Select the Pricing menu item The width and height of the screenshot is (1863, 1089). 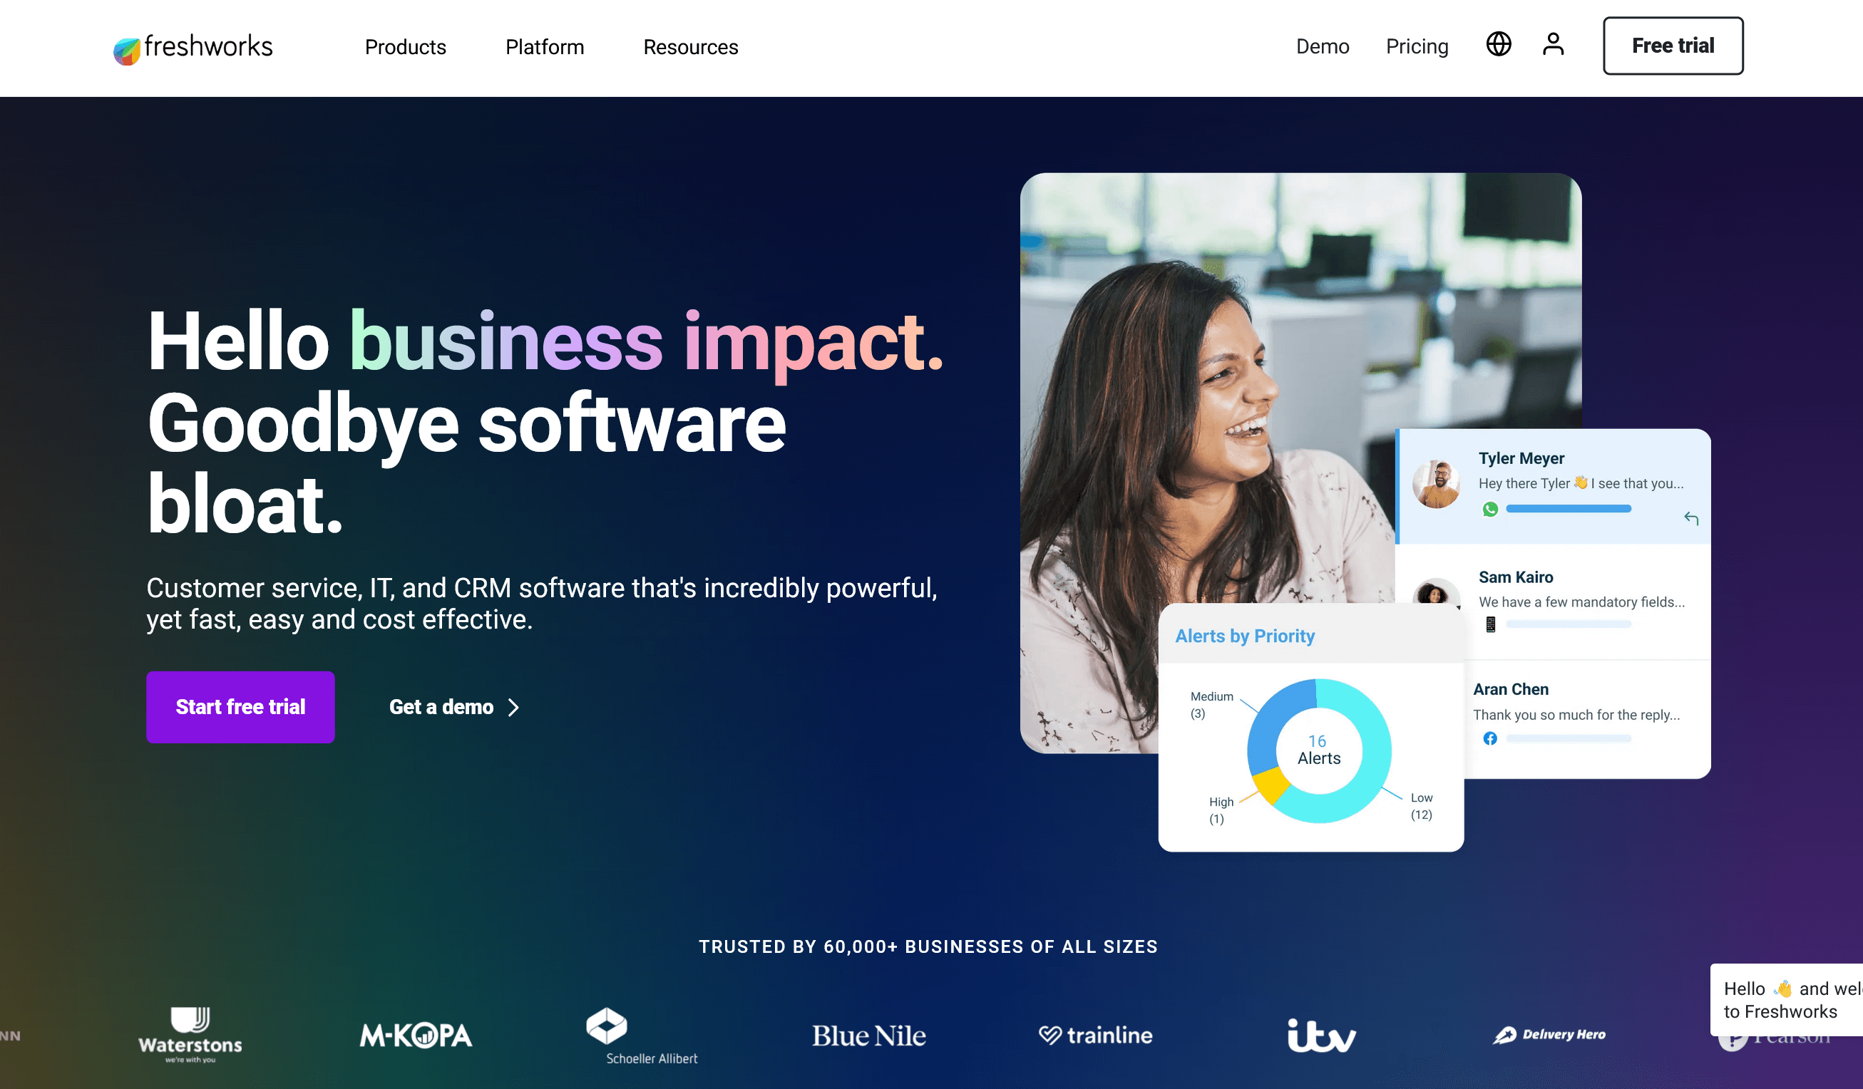click(x=1417, y=46)
